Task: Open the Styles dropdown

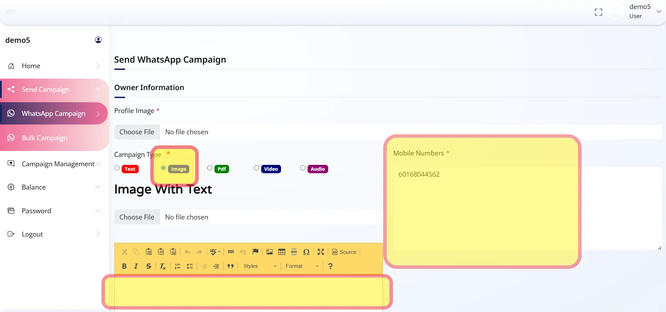Action: coord(260,266)
